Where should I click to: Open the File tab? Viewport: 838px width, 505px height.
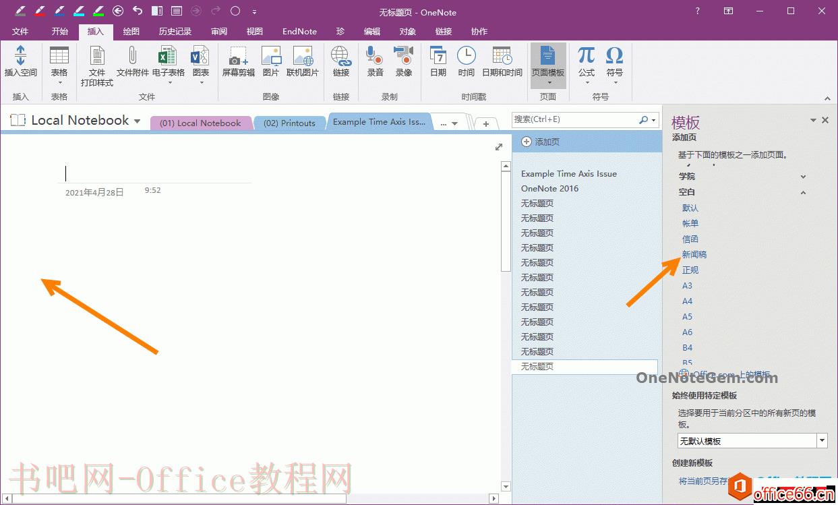(x=20, y=32)
